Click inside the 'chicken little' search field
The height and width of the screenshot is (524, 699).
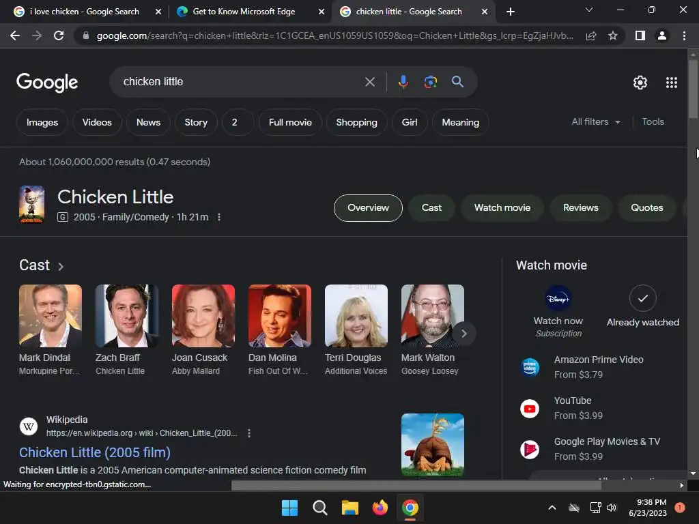[241, 82]
